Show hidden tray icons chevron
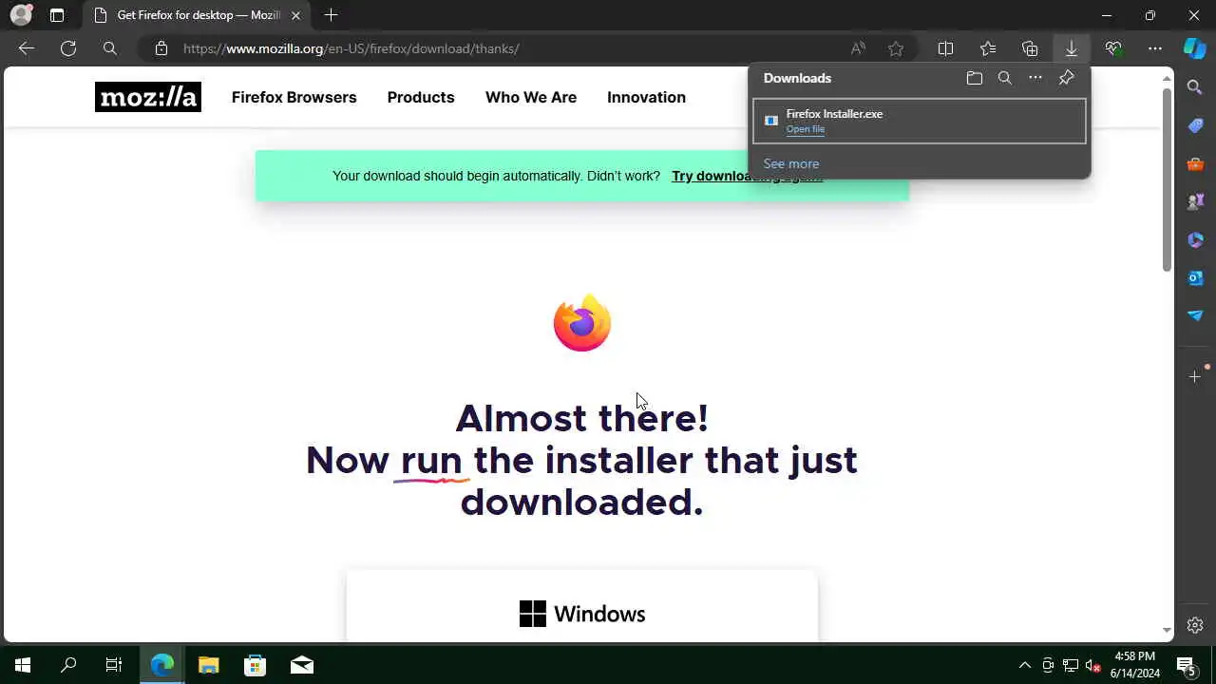 (1024, 665)
